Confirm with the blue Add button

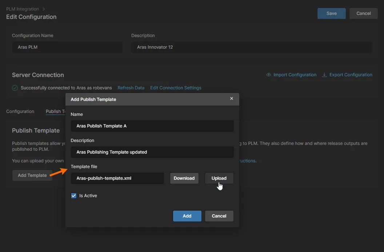click(x=187, y=216)
